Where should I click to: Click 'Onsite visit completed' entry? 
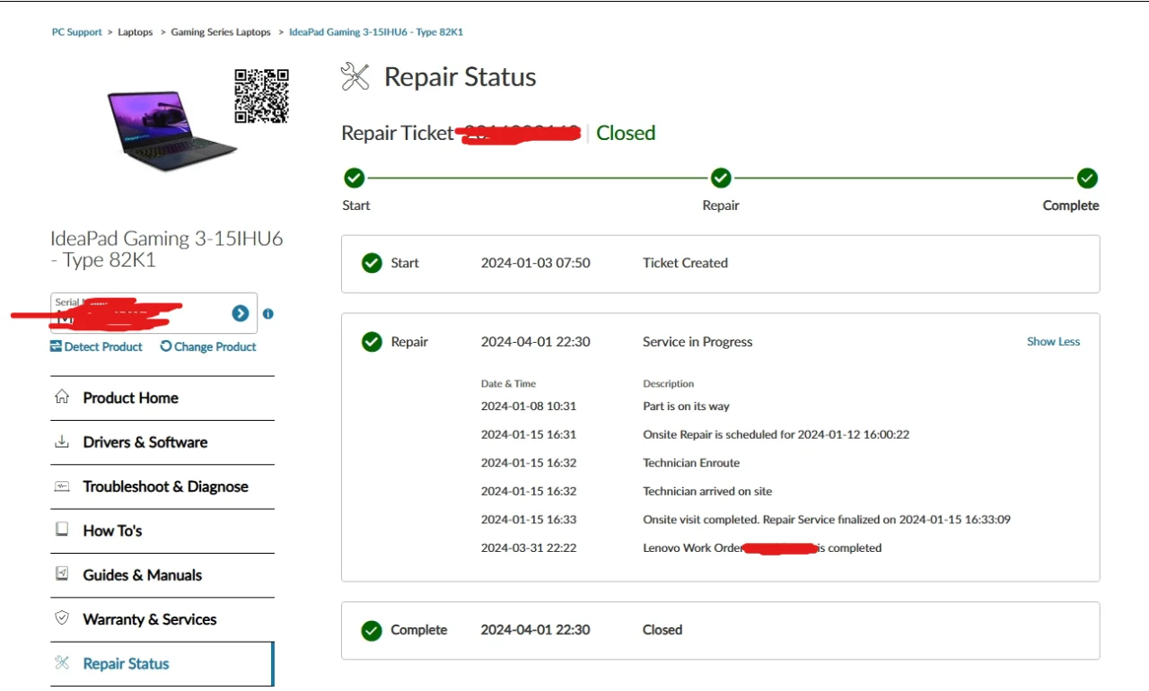click(827, 520)
